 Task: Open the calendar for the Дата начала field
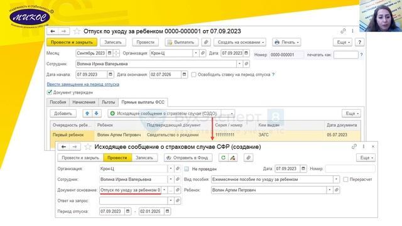point(111,75)
